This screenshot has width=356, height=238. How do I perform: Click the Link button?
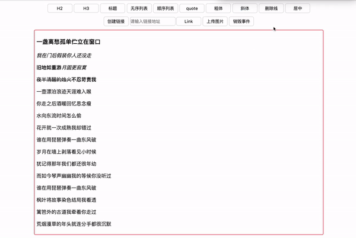pyautogui.click(x=189, y=21)
